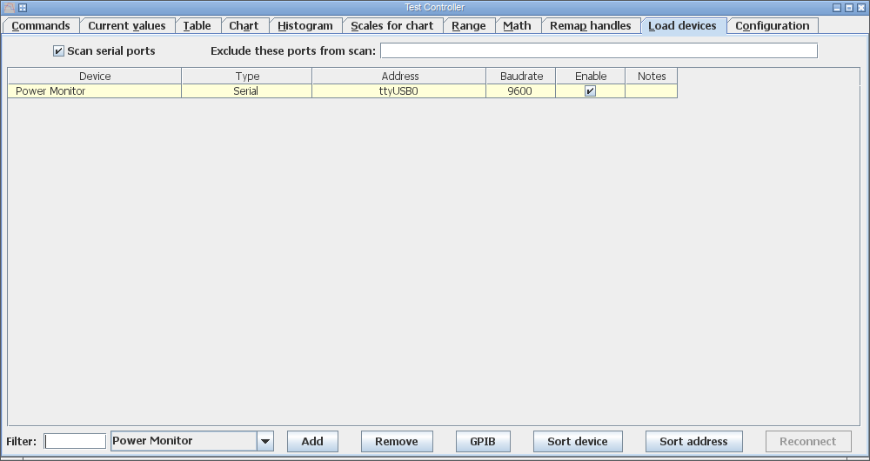Click the Notes column header
This screenshot has height=461, width=870.
[652, 76]
